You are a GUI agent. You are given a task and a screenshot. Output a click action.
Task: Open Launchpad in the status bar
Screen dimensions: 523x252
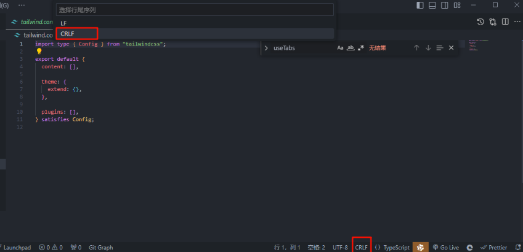point(15,247)
